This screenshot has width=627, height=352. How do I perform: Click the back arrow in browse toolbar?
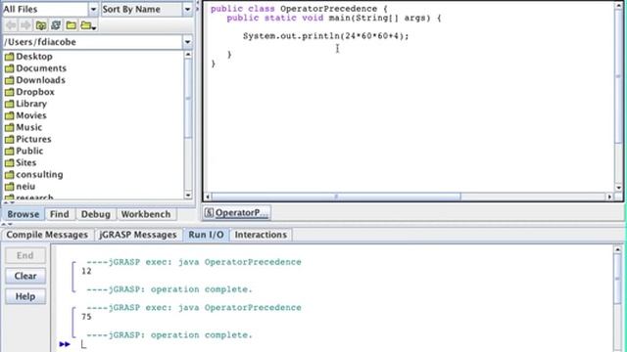coord(11,25)
